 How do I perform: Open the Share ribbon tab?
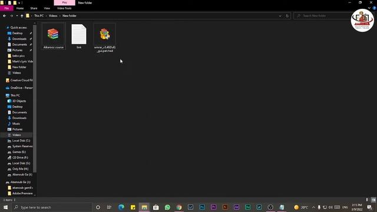(34, 8)
